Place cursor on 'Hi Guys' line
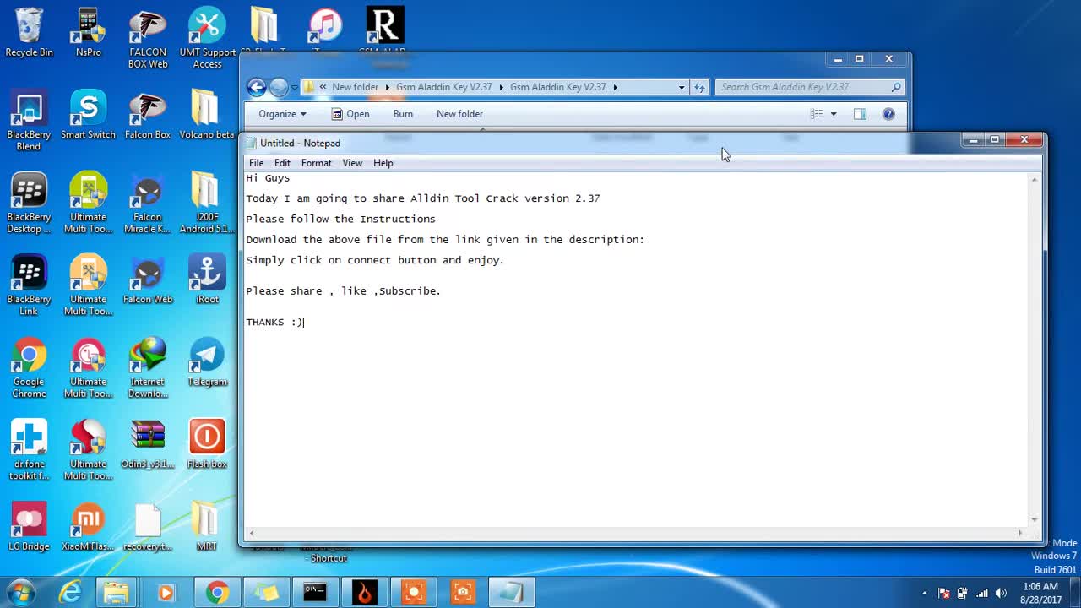Screen dimensions: 1081x608 coord(268,178)
